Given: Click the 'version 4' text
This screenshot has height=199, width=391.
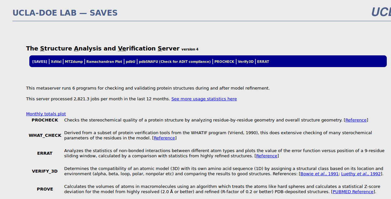Looking at the screenshot, I should point(190,50).
